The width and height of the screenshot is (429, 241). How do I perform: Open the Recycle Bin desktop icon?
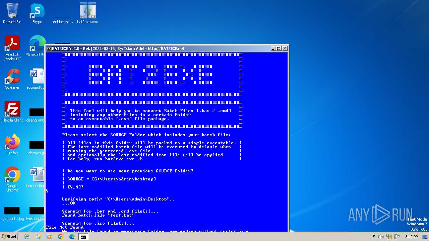coord(12,13)
